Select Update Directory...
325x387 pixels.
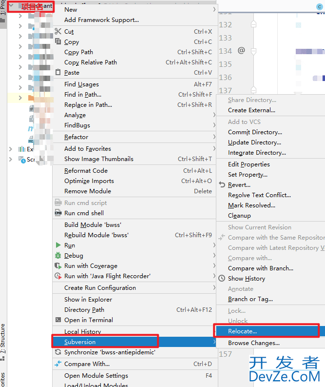coord(270,143)
